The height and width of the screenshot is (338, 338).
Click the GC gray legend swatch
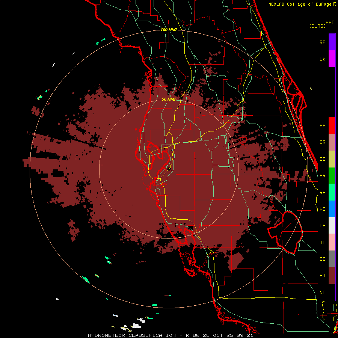[332, 259]
